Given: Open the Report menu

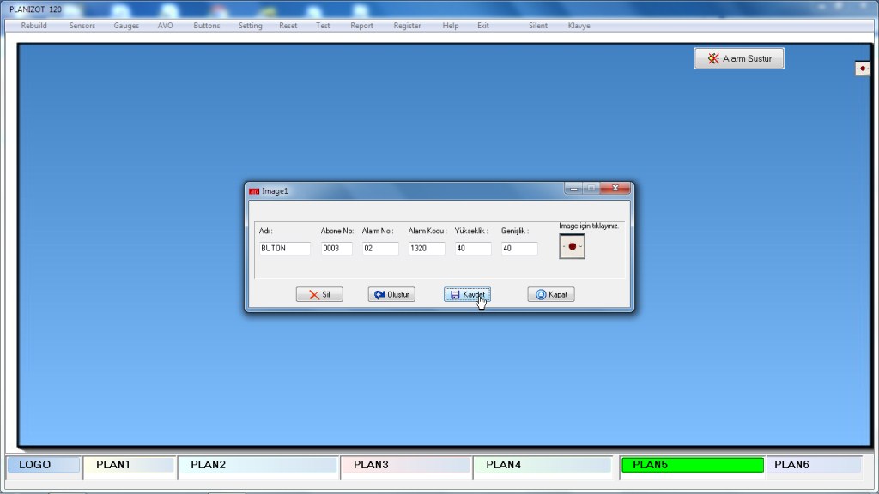Looking at the screenshot, I should click(x=361, y=26).
